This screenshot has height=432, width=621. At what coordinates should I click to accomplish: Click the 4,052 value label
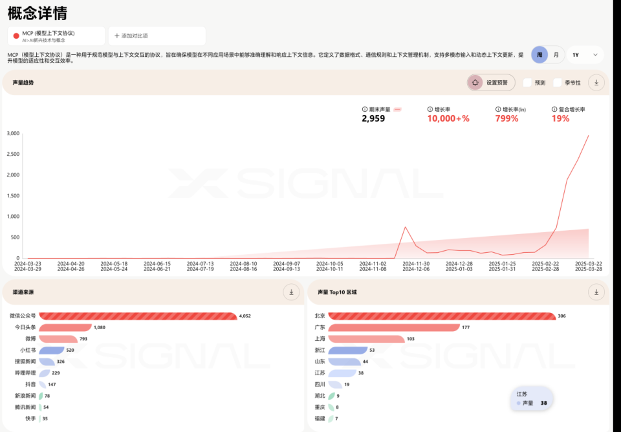pos(245,316)
